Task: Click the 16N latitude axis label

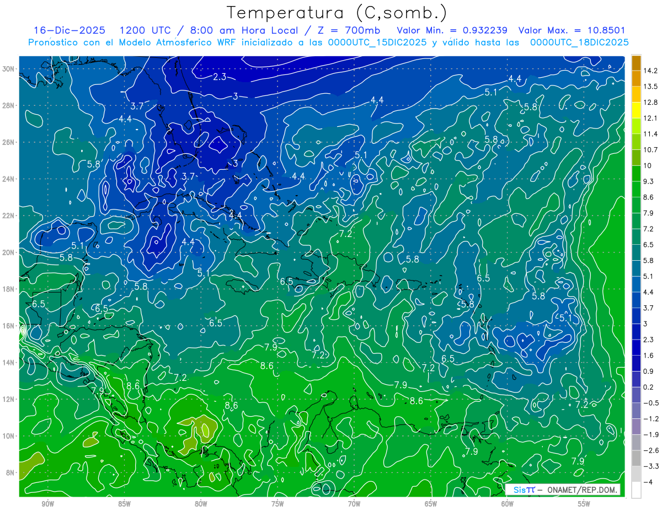Action: click(x=9, y=326)
